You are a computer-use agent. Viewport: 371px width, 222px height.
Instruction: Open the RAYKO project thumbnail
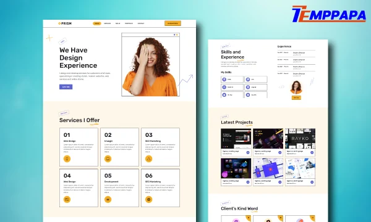tap(300, 138)
